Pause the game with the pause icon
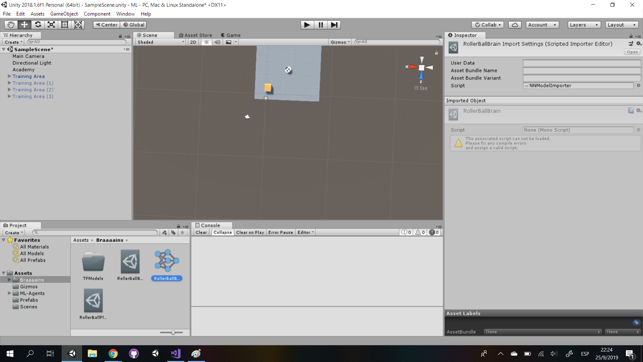The image size is (643, 362). coord(320,24)
